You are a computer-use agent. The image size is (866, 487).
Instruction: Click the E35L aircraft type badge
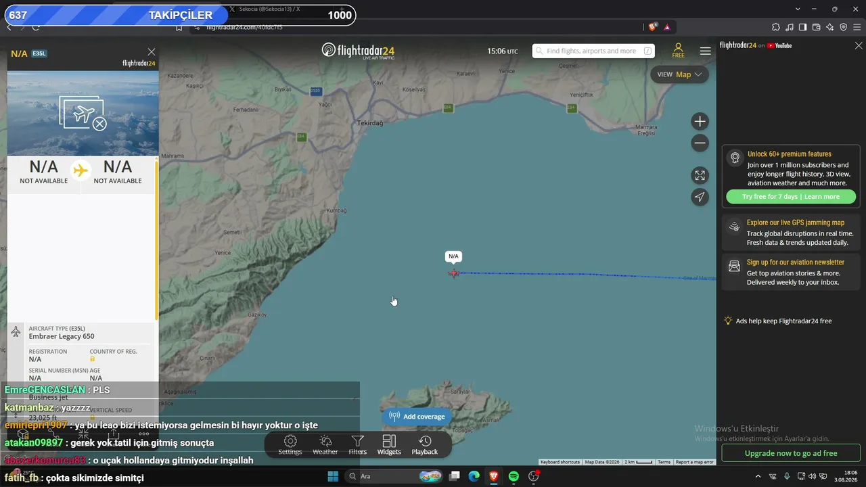point(39,53)
